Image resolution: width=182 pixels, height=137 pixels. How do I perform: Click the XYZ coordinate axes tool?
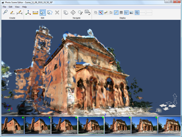(x=28, y=12)
